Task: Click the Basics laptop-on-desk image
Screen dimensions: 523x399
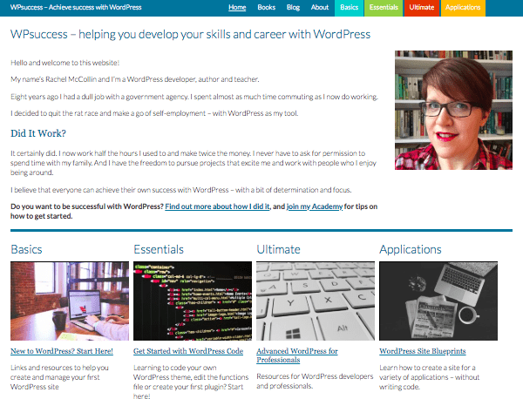Action: point(70,301)
